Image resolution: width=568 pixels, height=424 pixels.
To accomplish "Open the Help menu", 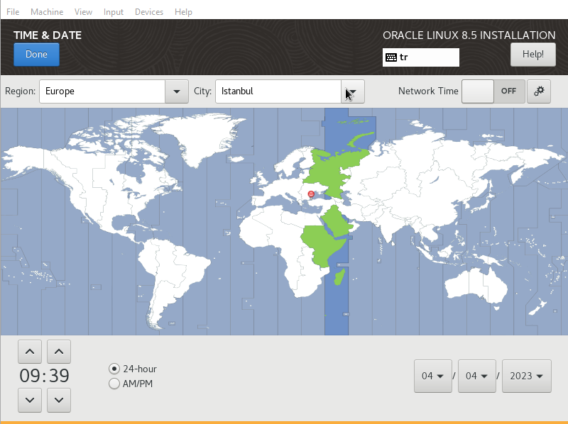I will click(183, 12).
